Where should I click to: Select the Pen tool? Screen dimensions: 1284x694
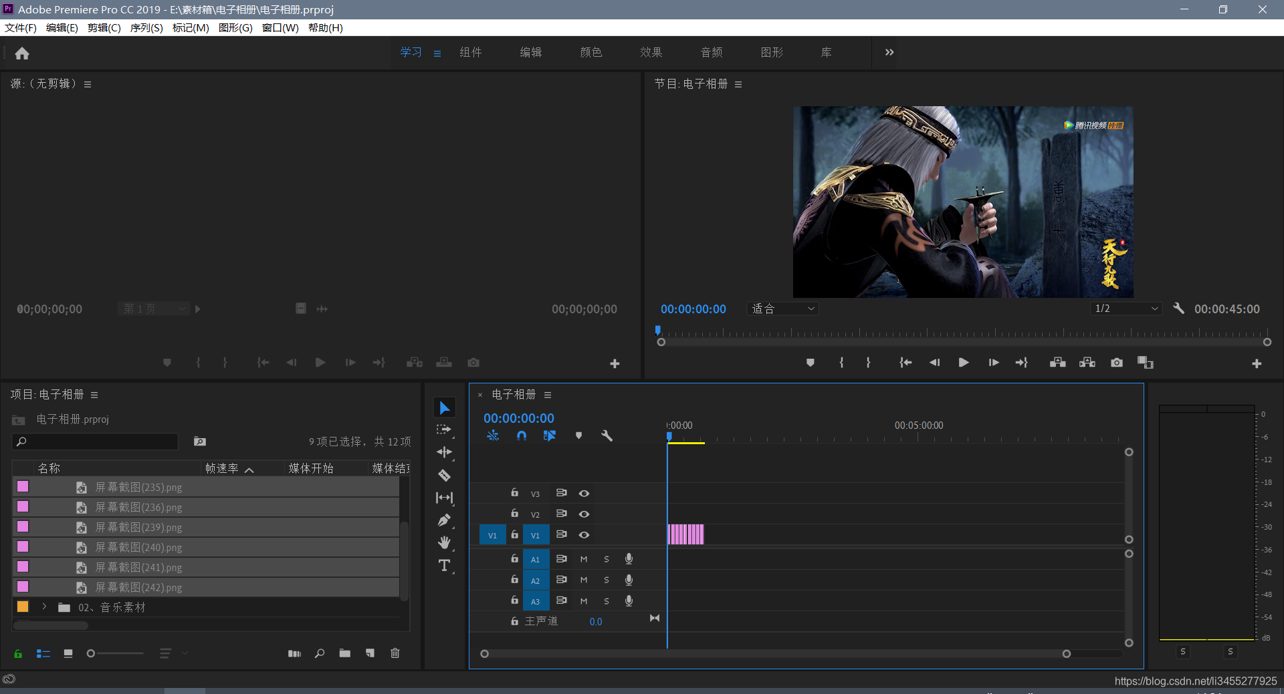point(445,520)
